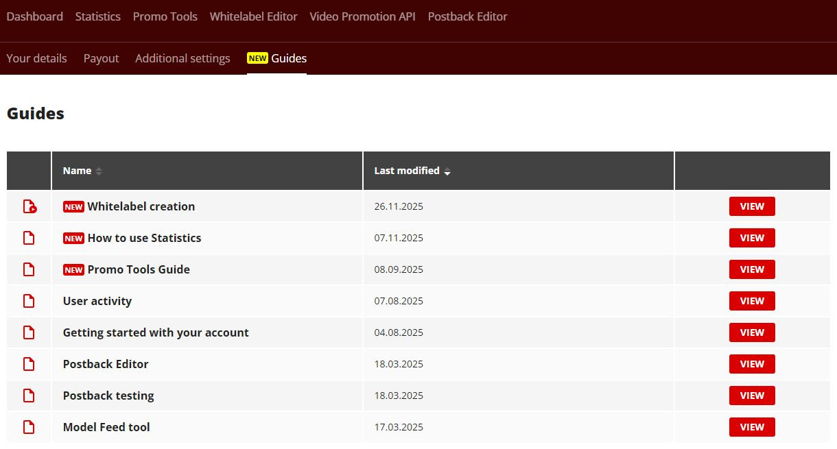
Task: Go to the Statistics section
Action: click(97, 16)
